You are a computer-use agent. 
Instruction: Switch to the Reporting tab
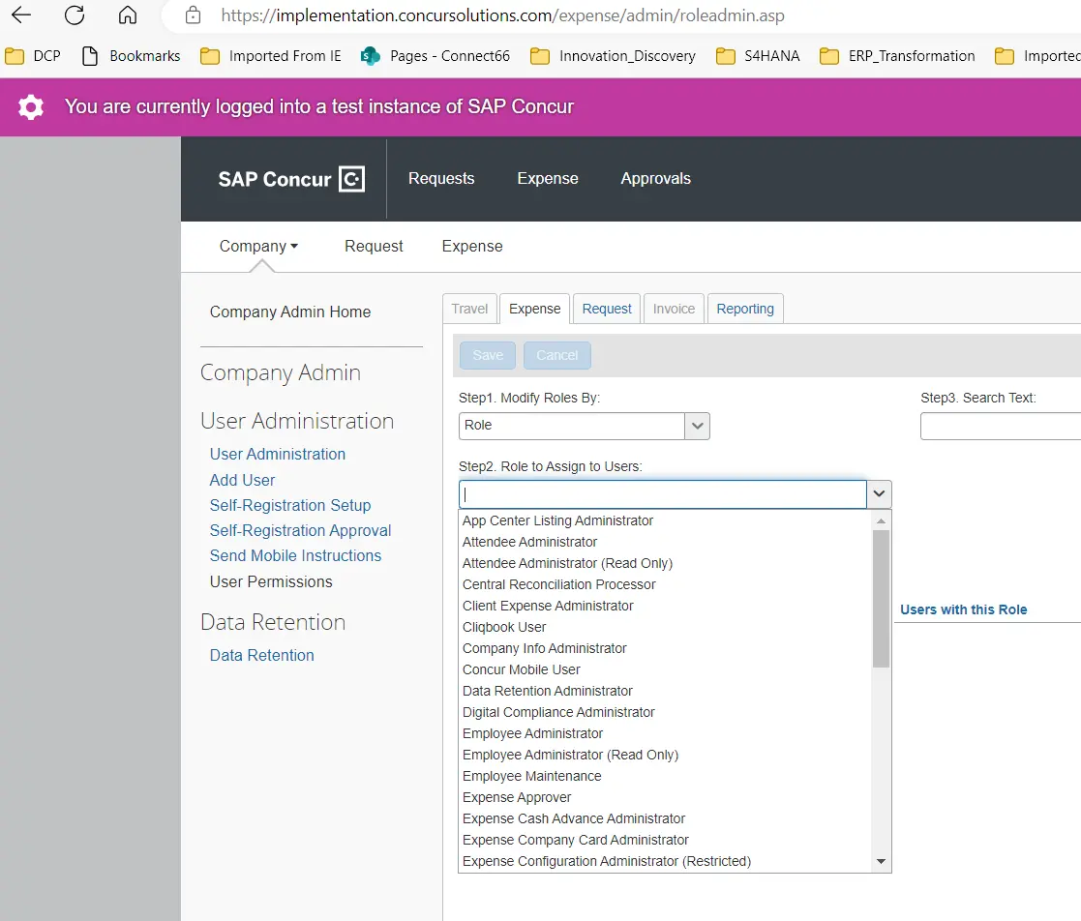tap(745, 309)
